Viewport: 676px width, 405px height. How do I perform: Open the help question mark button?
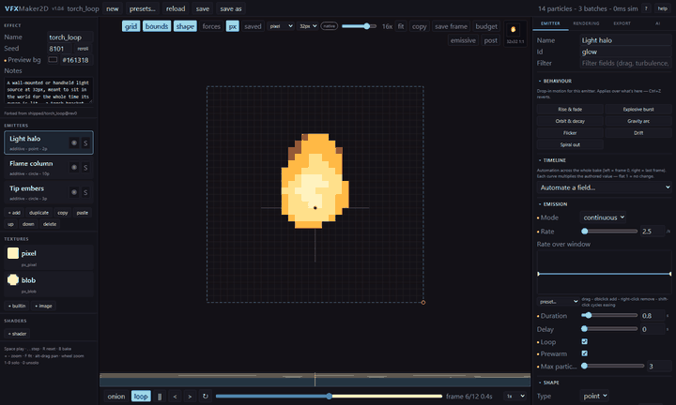click(646, 8)
